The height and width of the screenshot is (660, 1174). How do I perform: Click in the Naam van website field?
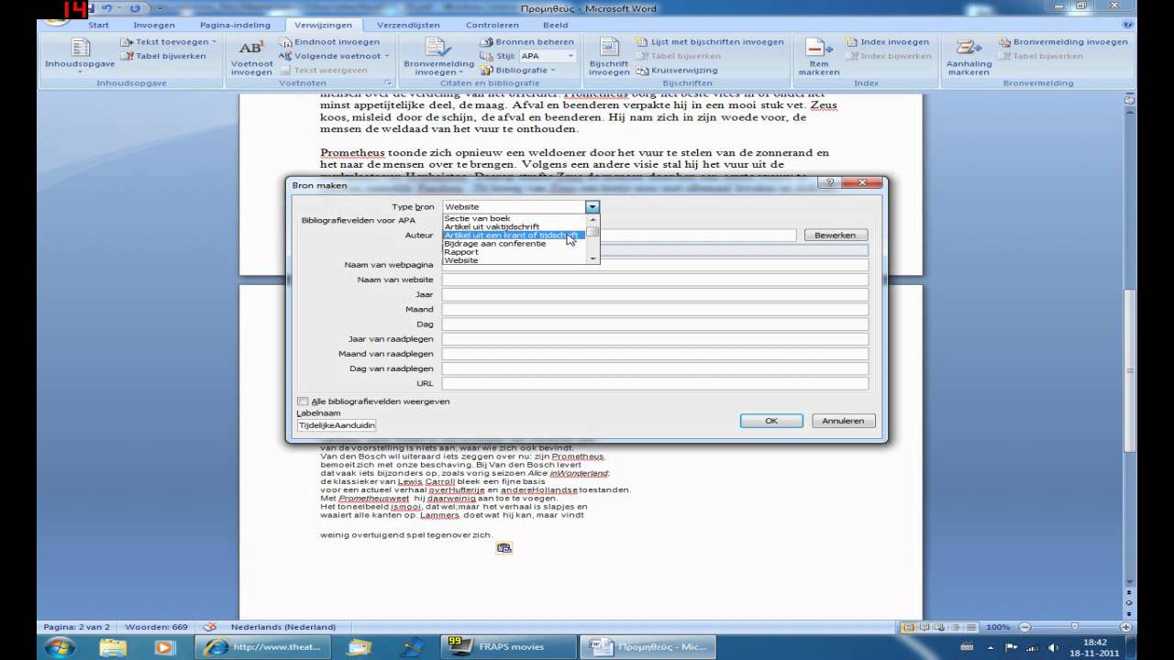click(655, 280)
